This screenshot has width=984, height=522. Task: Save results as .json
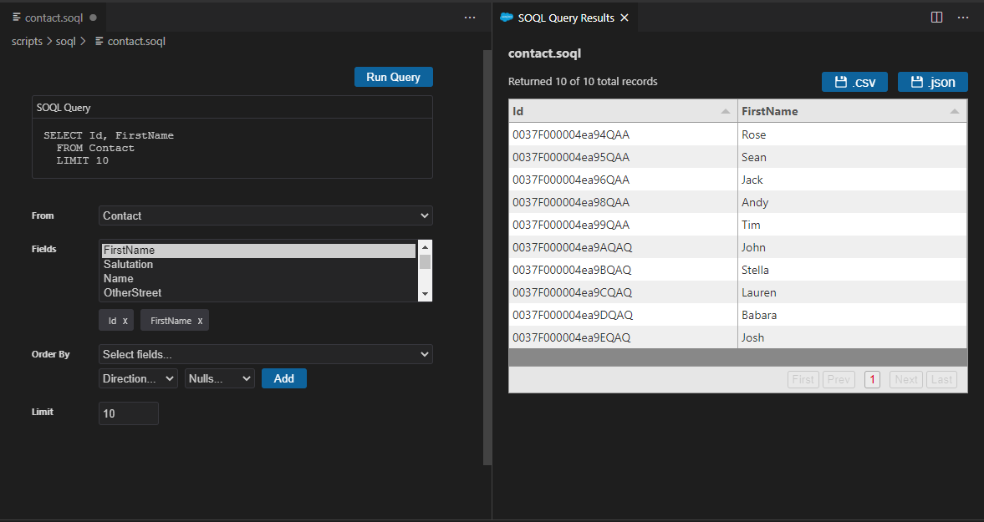coord(932,82)
